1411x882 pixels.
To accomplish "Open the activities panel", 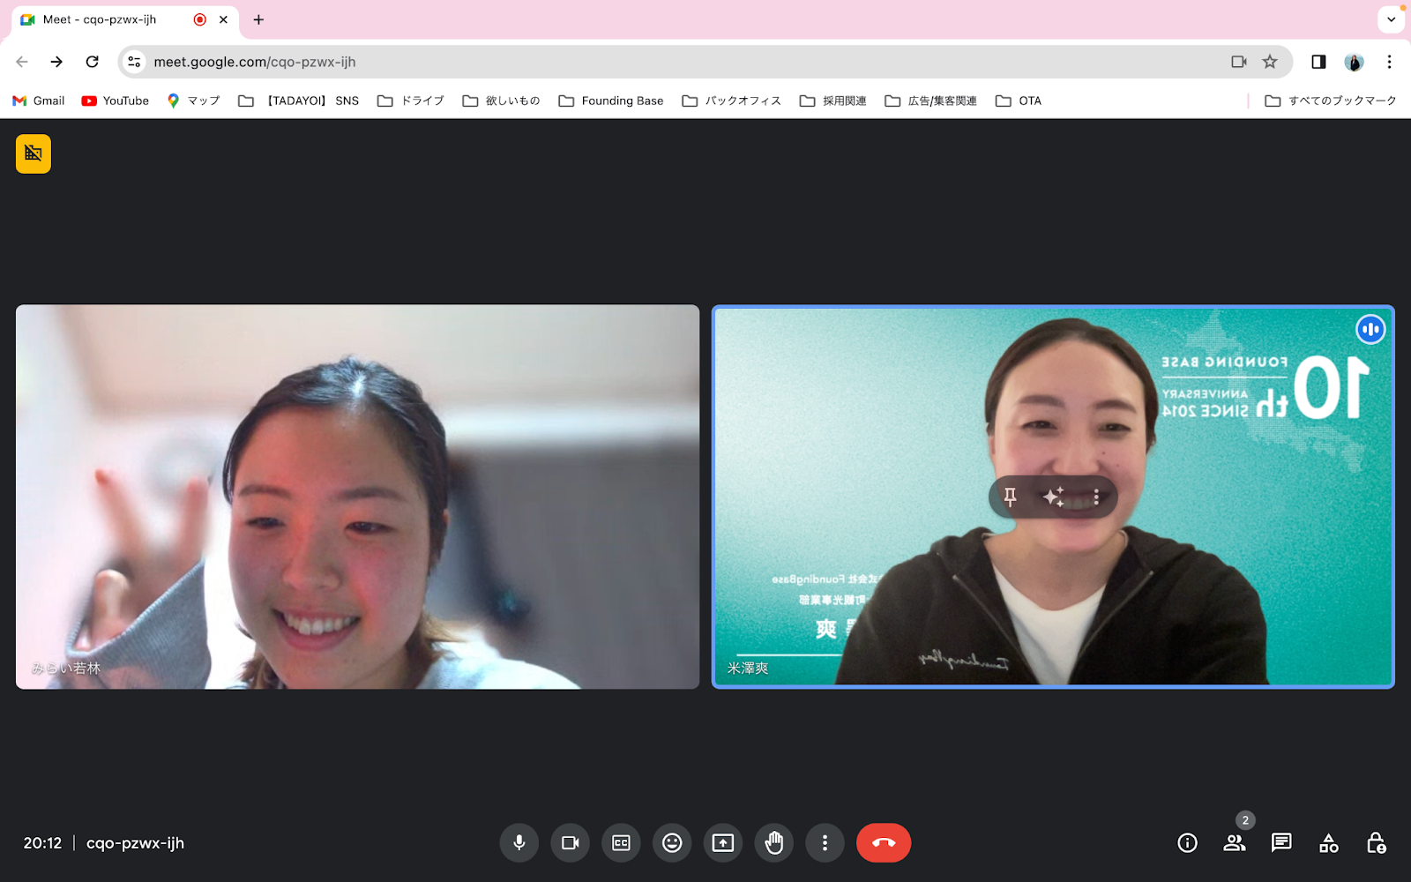I will point(1329,843).
